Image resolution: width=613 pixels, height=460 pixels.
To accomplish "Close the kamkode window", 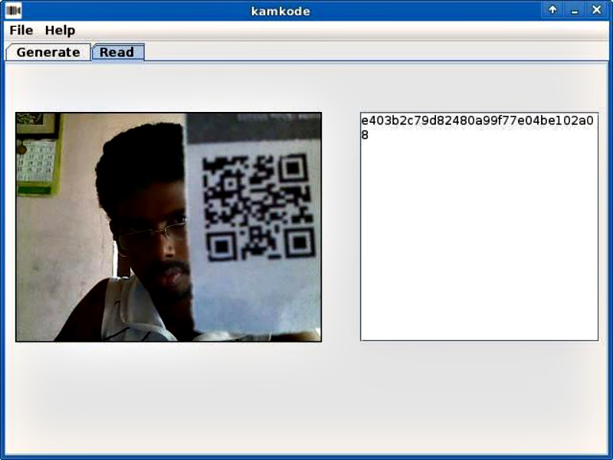I will (597, 10).
